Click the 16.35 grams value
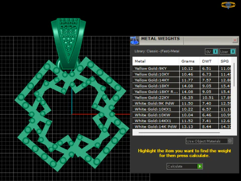 tap(187, 98)
